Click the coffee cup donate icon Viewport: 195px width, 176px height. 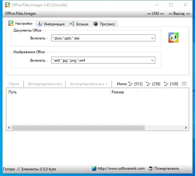tap(151, 168)
